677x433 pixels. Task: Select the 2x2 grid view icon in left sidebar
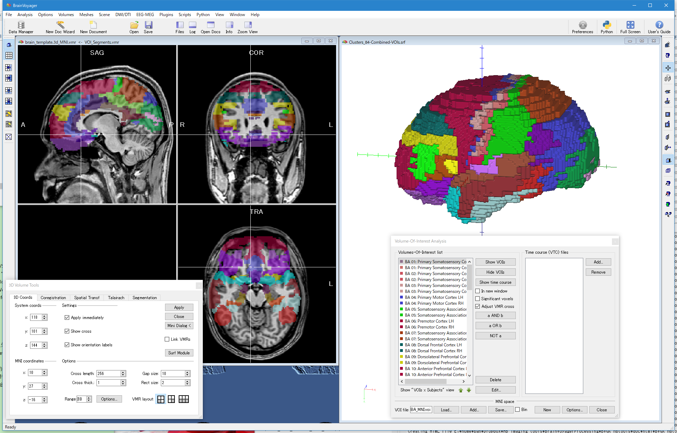tap(9, 56)
